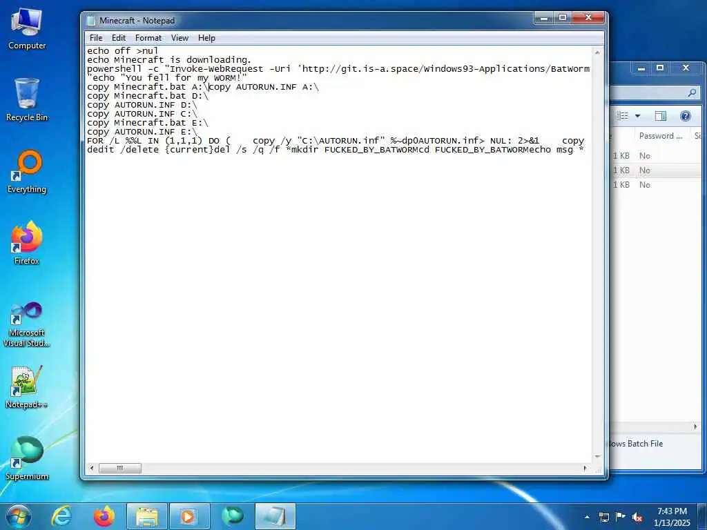Open the view options dropdown in background window

point(637,116)
